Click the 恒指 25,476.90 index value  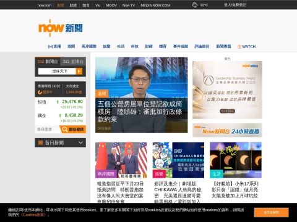click(72, 102)
